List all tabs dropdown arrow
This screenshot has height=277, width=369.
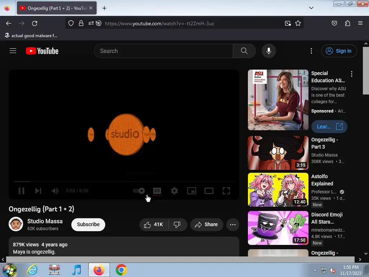click(311, 8)
